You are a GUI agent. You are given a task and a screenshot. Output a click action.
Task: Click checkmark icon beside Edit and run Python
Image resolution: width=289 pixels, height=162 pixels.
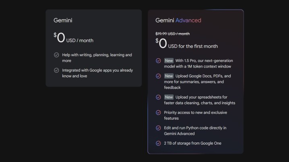tap(158, 128)
